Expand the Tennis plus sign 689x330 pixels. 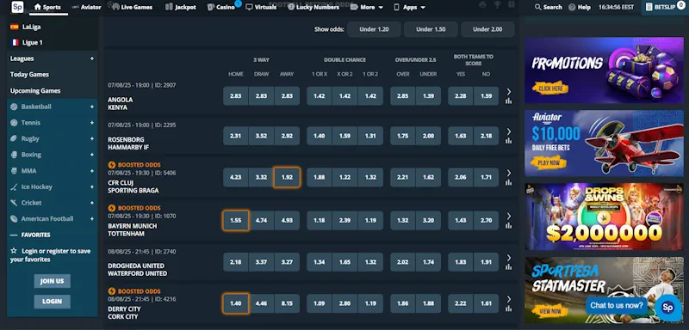[x=92, y=123]
